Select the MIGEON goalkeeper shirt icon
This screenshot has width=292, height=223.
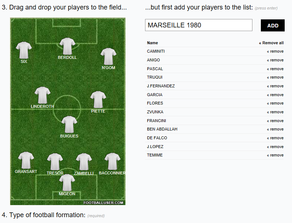67,182
